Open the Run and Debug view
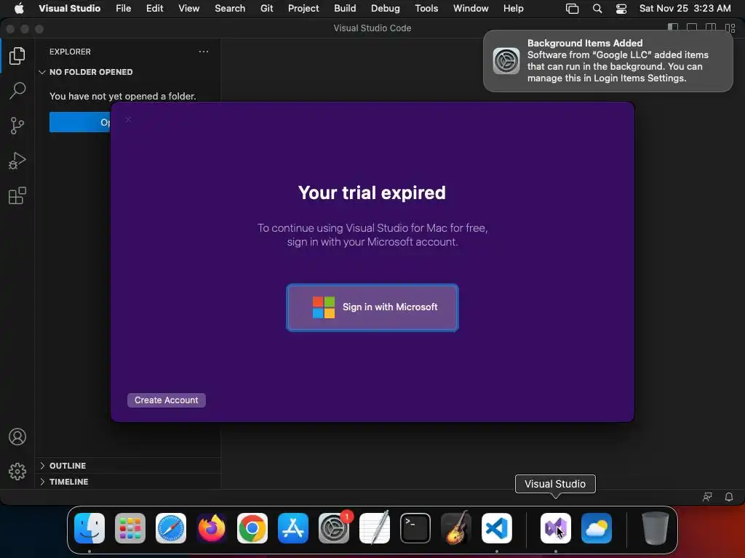The width and height of the screenshot is (745, 558). tap(17, 161)
